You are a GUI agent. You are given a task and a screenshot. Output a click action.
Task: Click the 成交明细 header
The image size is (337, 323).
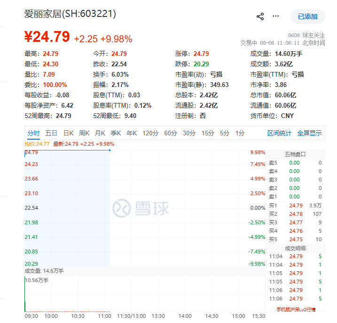pyautogui.click(x=295, y=248)
